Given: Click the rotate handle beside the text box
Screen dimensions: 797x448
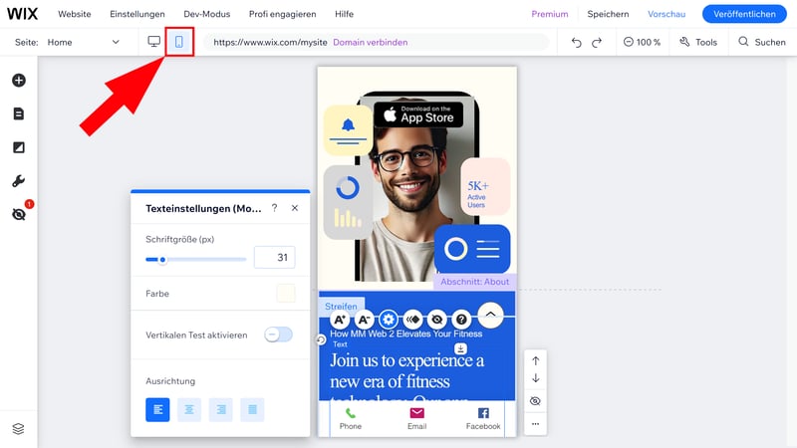Looking at the screenshot, I should [x=321, y=339].
